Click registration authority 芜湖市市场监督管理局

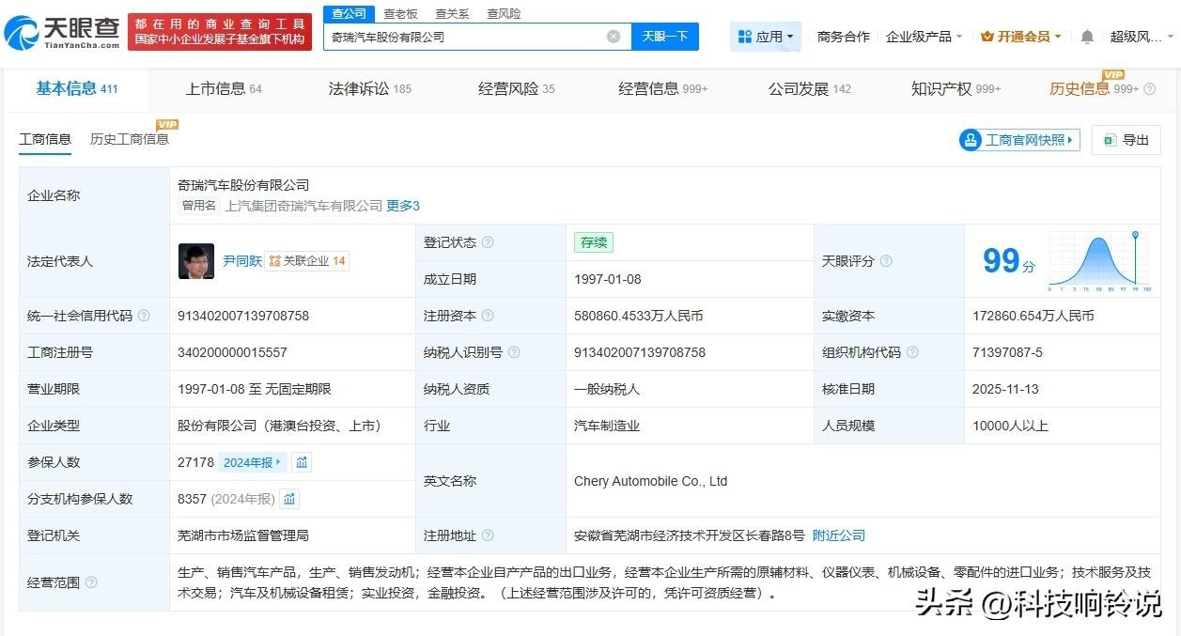pyautogui.click(x=243, y=535)
